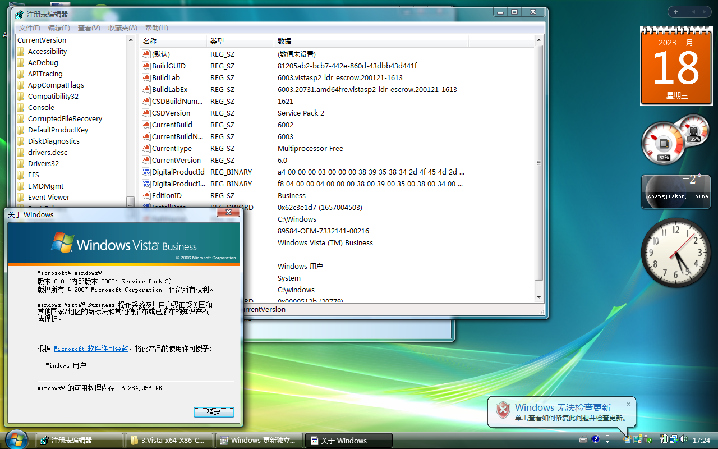Switch to the Windows 更新独立 taskbar button
This screenshot has height=449, width=718.
coord(260,441)
